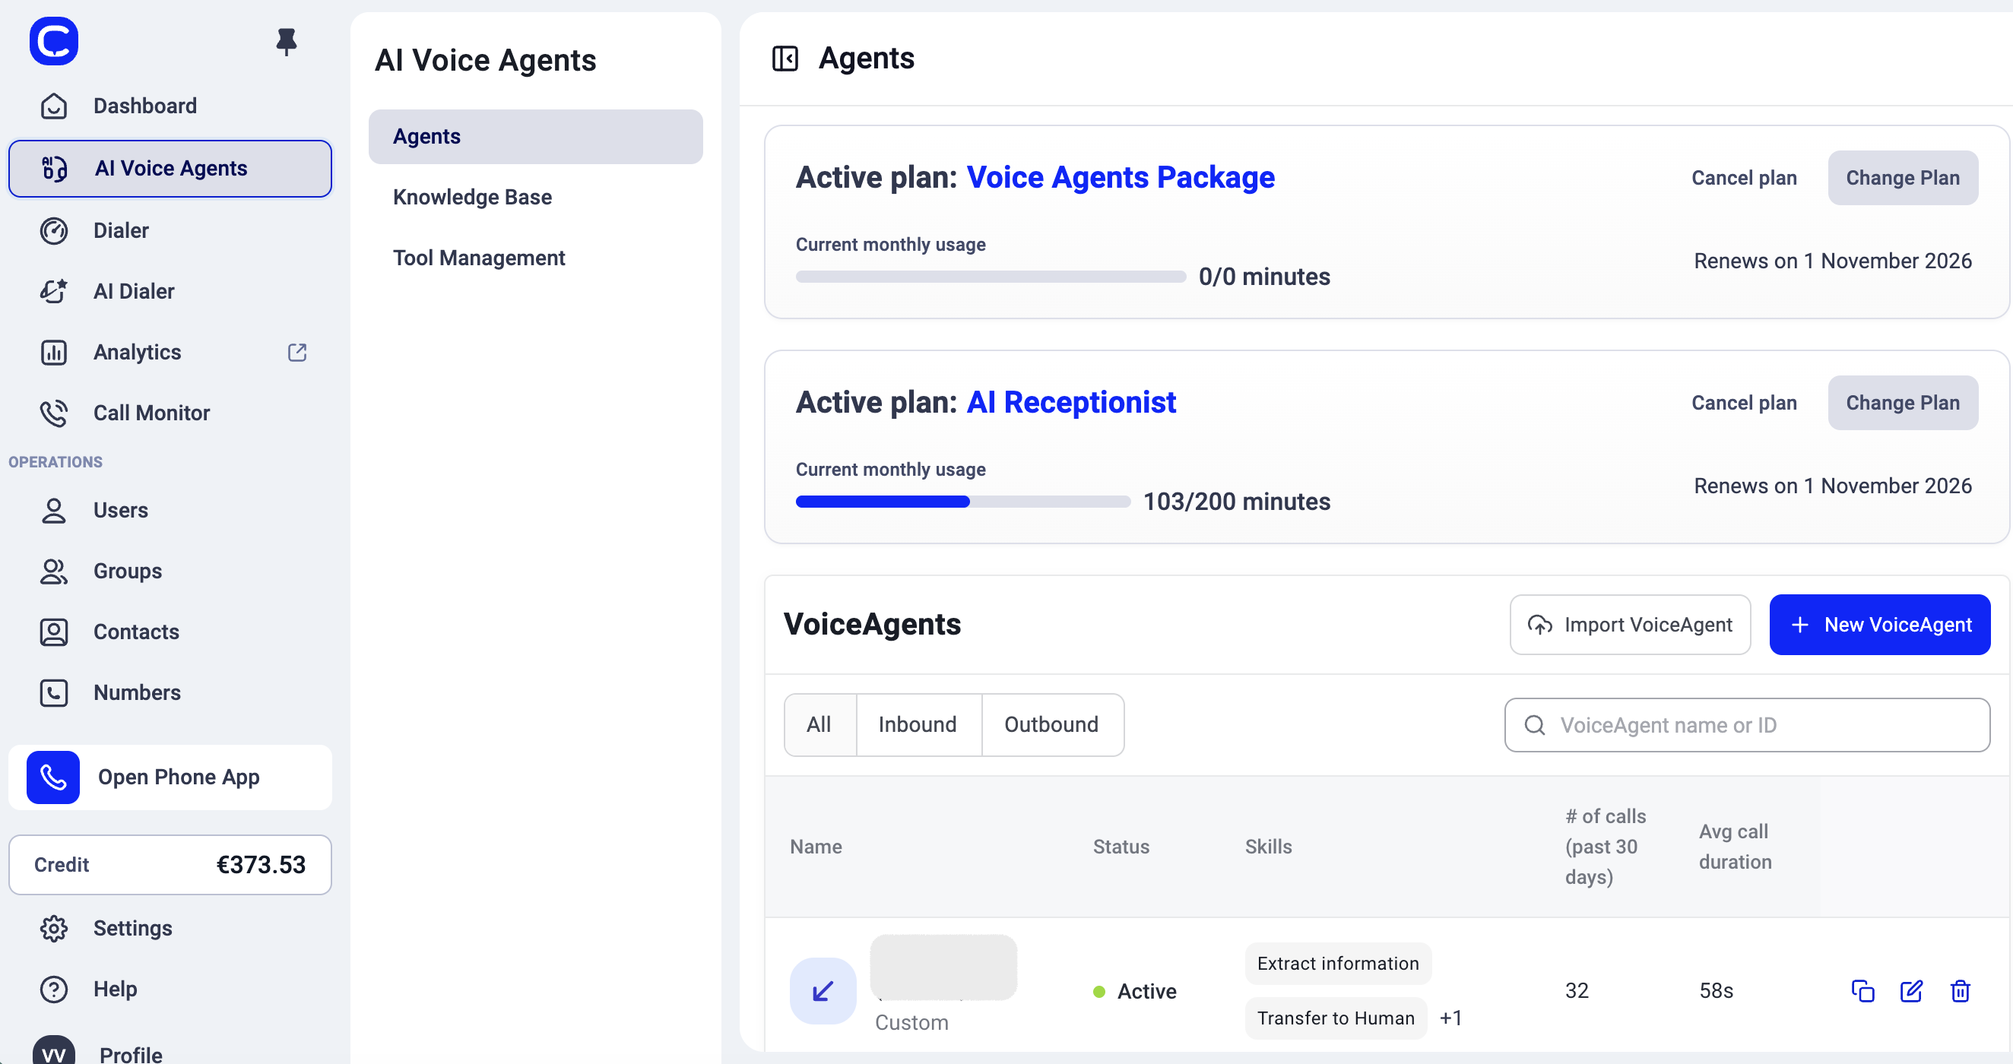Click Import VoiceAgent button
This screenshot has width=2013, height=1064.
point(1629,625)
